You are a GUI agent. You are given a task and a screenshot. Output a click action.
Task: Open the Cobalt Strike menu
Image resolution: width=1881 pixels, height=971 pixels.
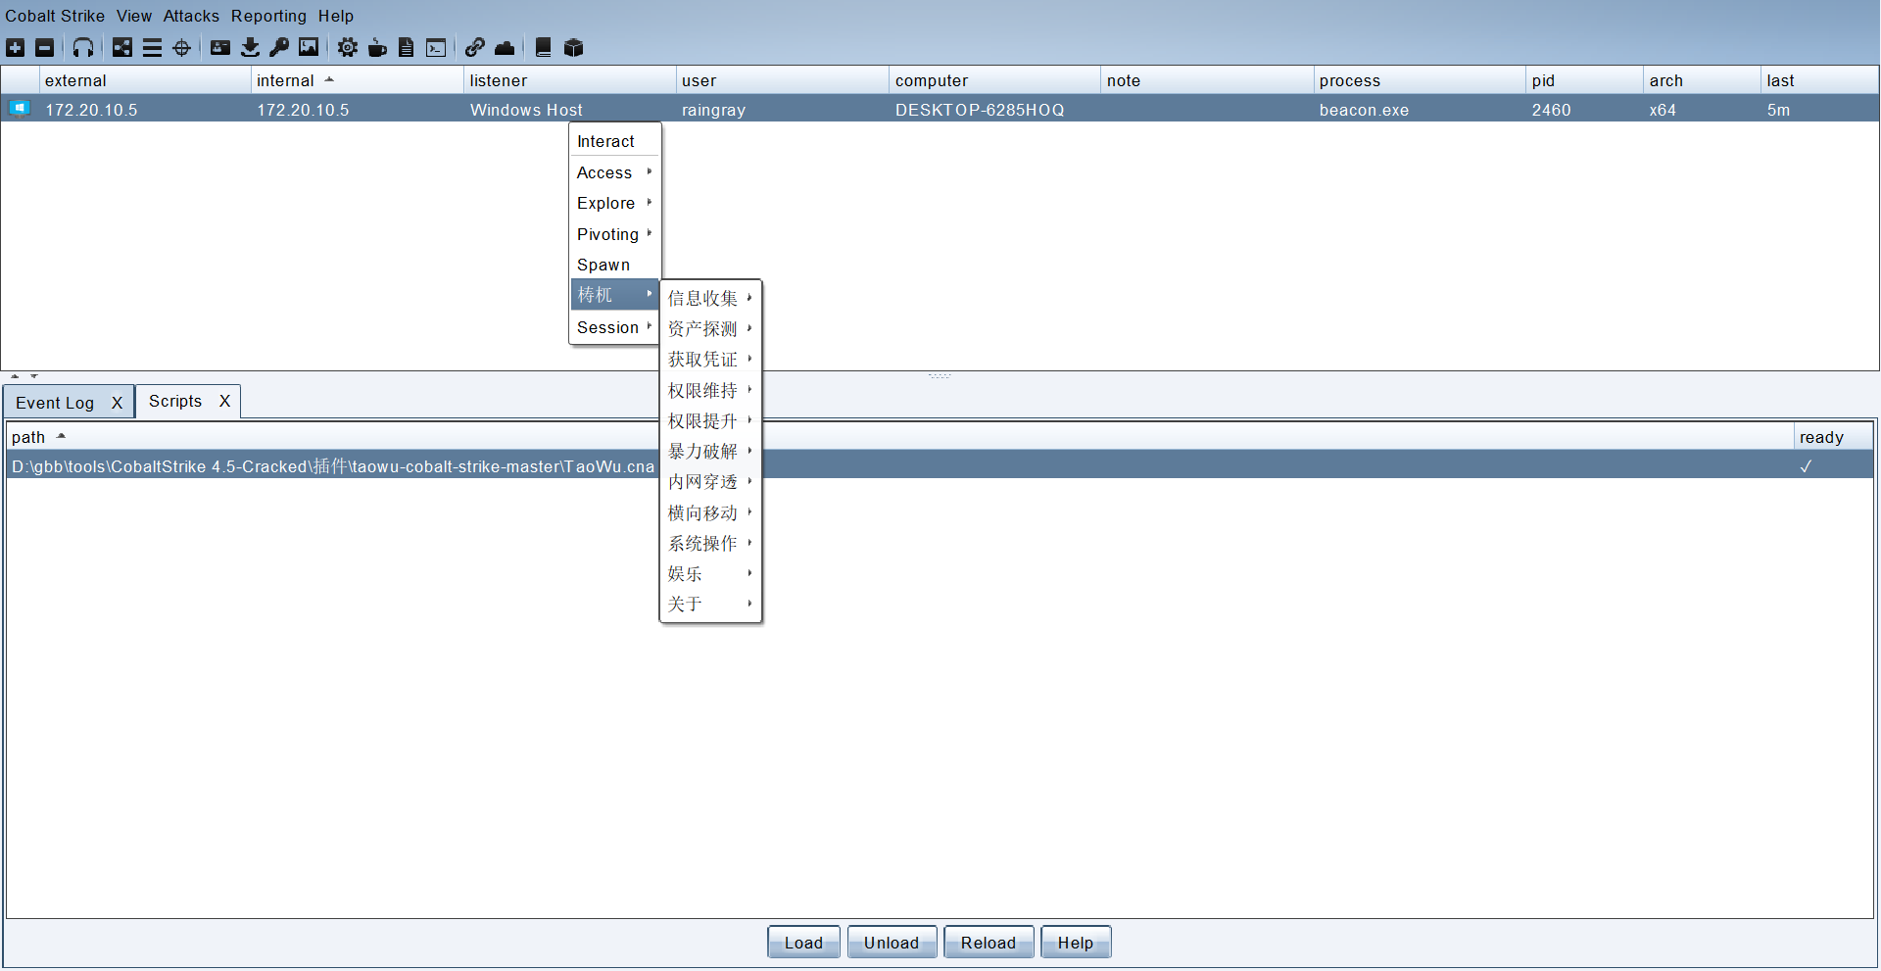point(55,16)
